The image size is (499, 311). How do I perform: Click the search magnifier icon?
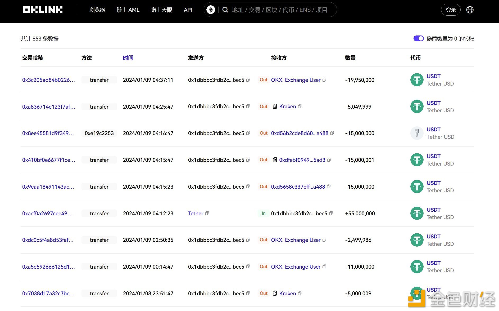pyautogui.click(x=225, y=10)
